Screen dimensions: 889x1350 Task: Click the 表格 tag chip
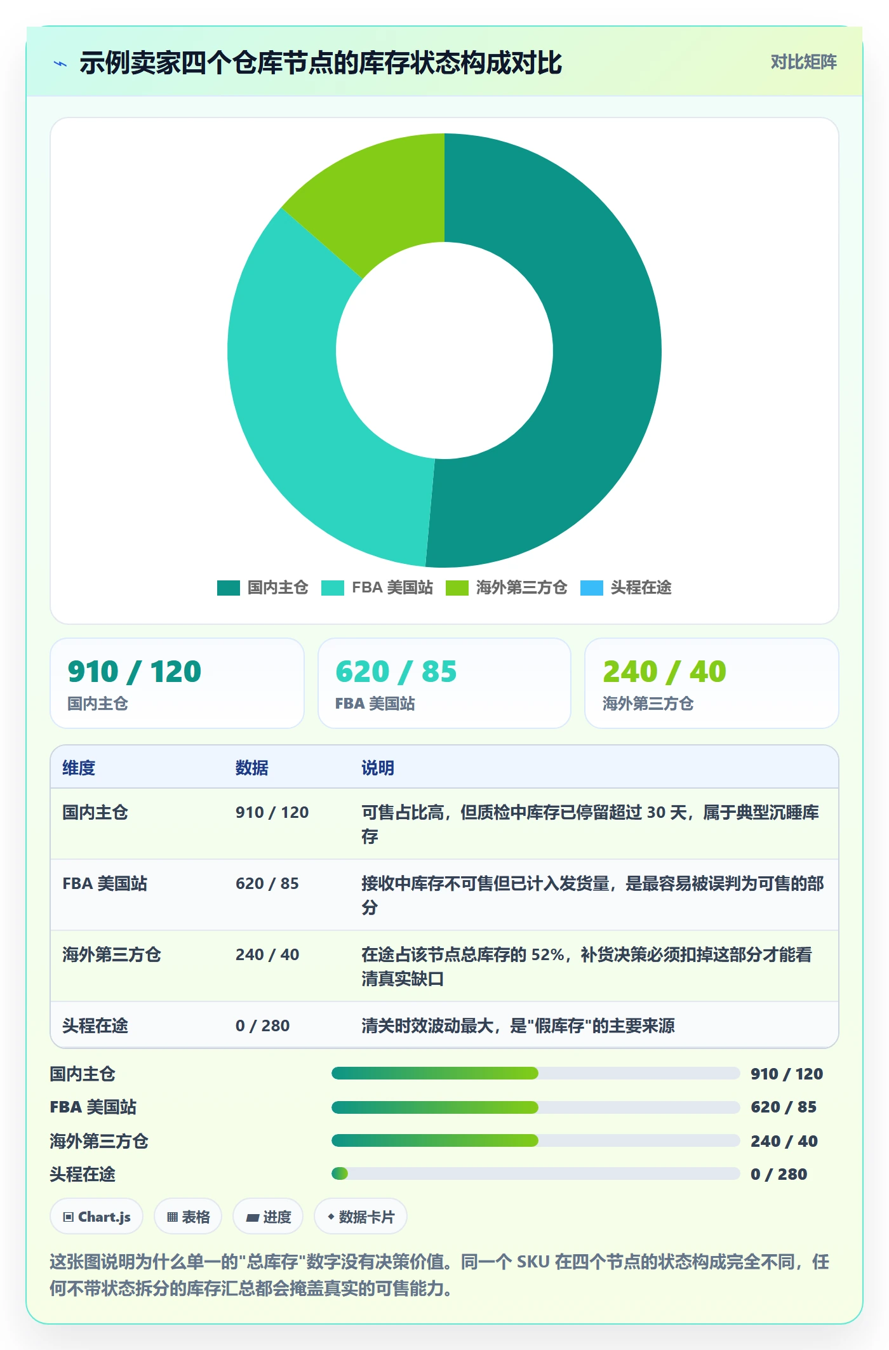(188, 1217)
